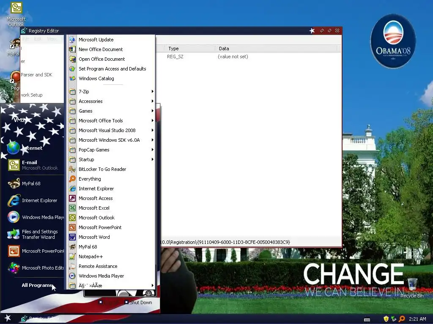
Task: Click Internet globe icon in Start menu
Action: click(13, 148)
